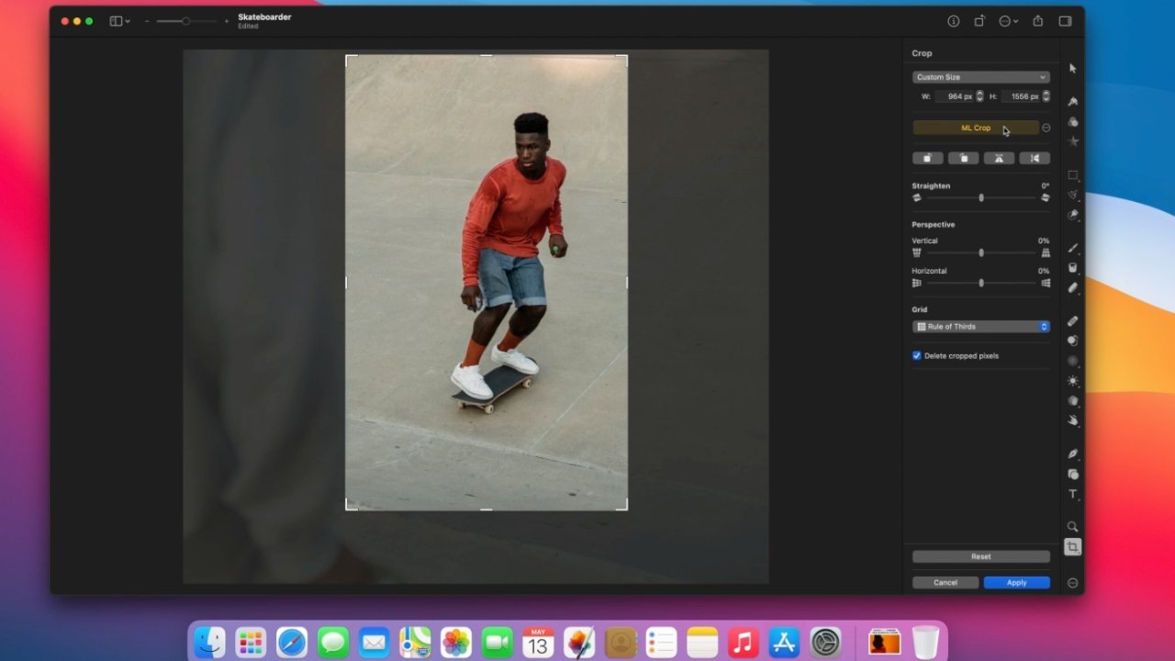Apply the crop
The image size is (1175, 661).
(1016, 583)
